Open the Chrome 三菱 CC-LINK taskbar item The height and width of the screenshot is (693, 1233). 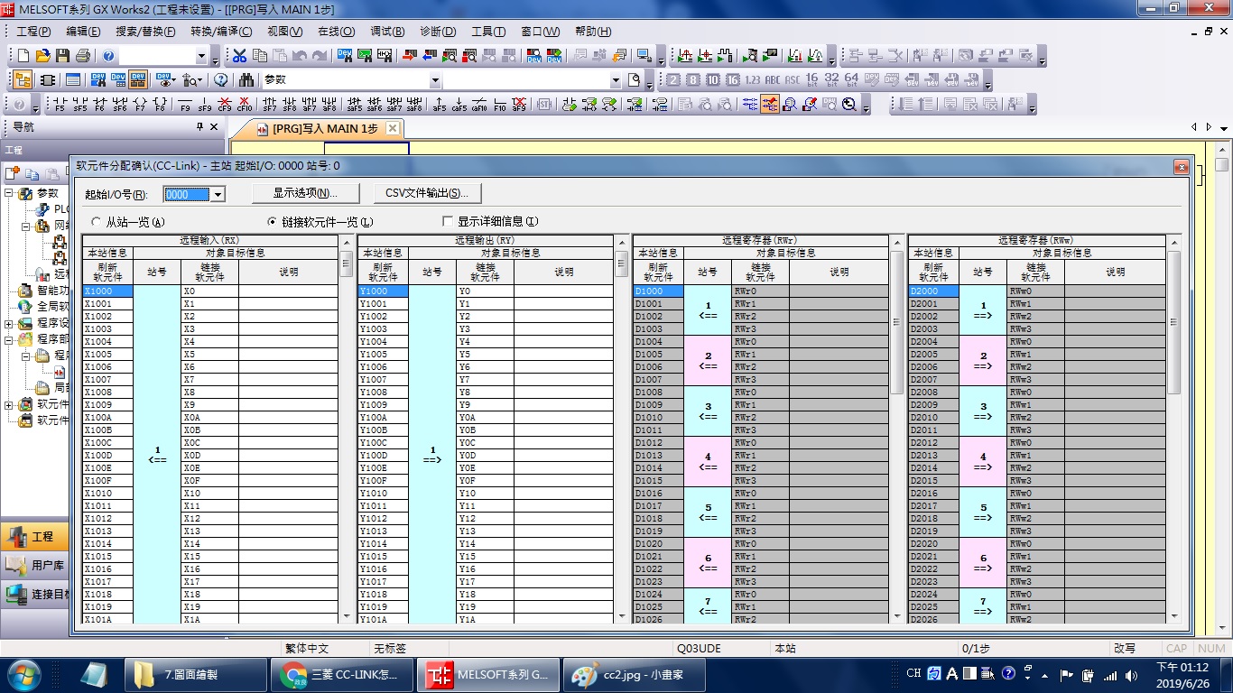(x=342, y=674)
